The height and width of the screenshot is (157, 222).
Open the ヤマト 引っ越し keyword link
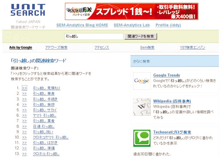tap(45, 116)
